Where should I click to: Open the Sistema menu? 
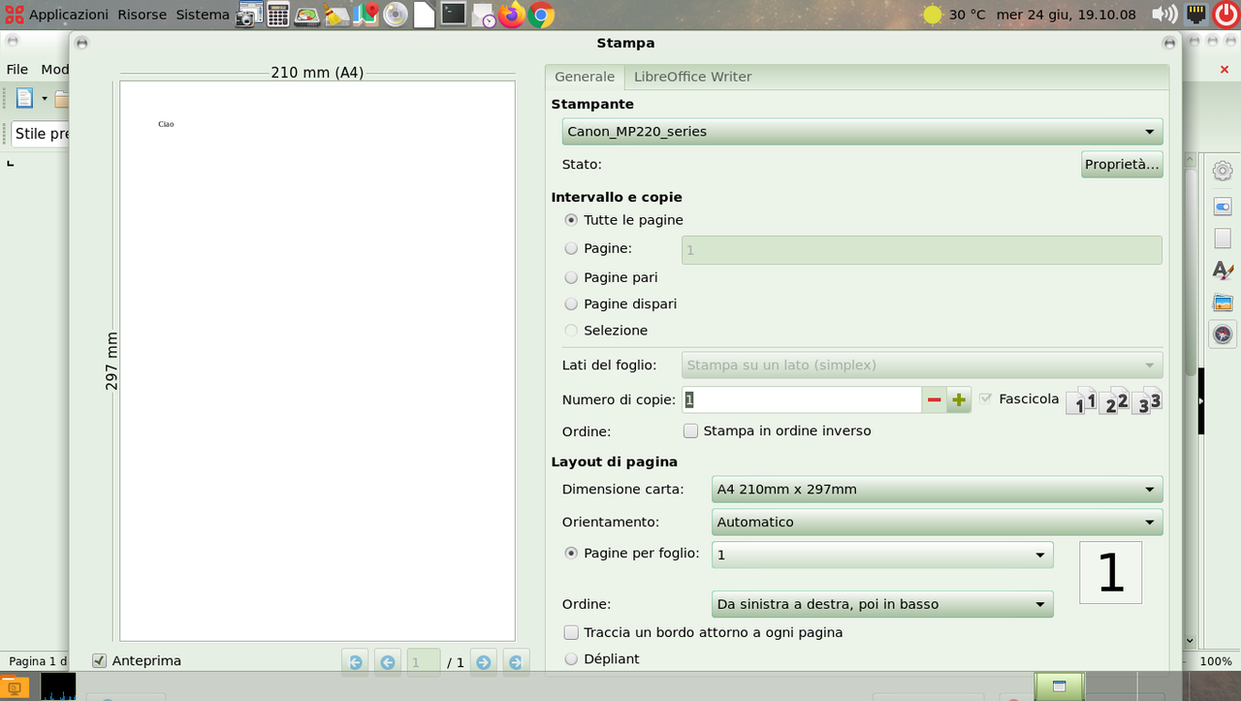click(x=203, y=15)
